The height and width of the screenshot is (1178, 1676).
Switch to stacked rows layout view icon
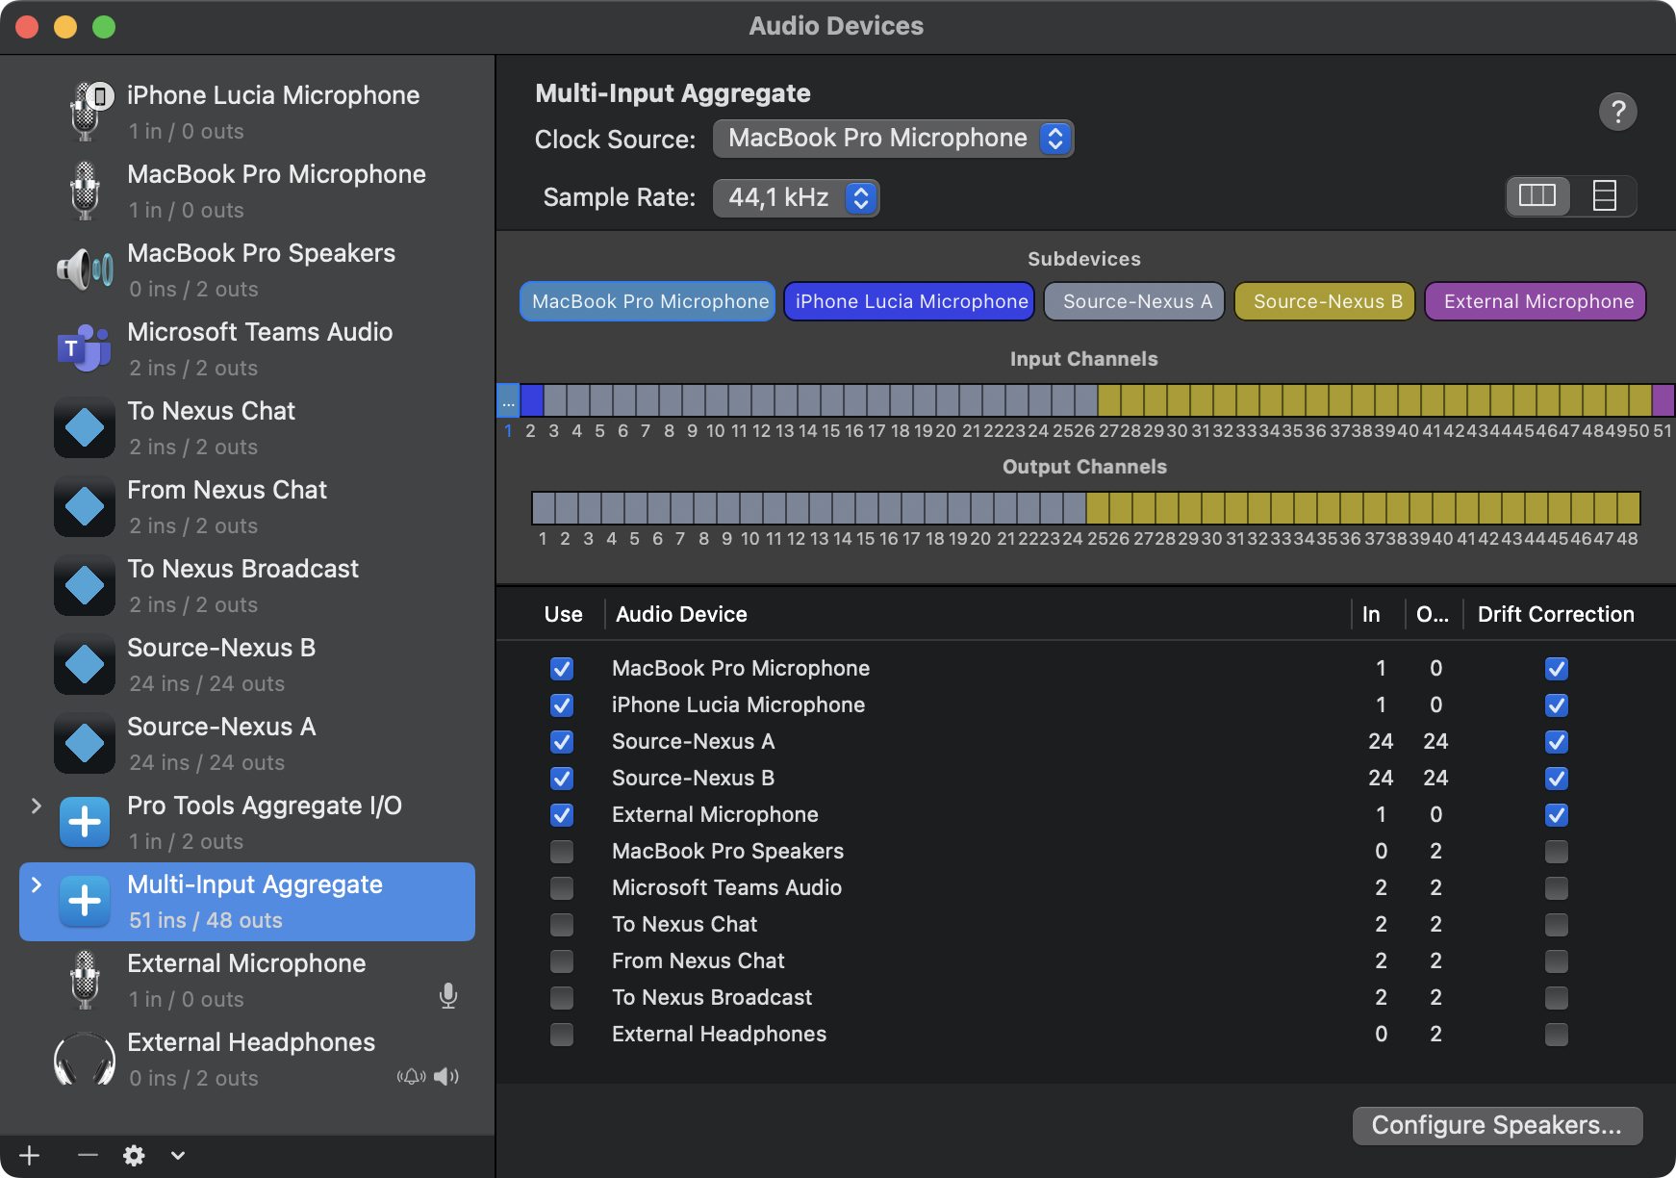tap(1604, 196)
